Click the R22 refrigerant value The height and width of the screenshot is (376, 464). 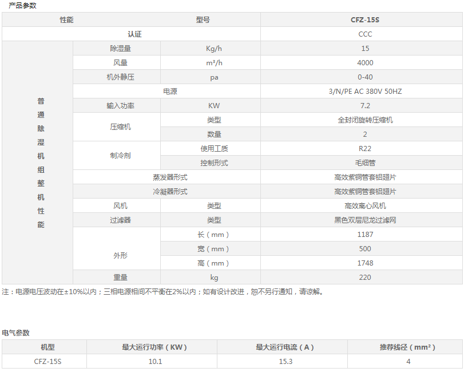click(x=364, y=149)
